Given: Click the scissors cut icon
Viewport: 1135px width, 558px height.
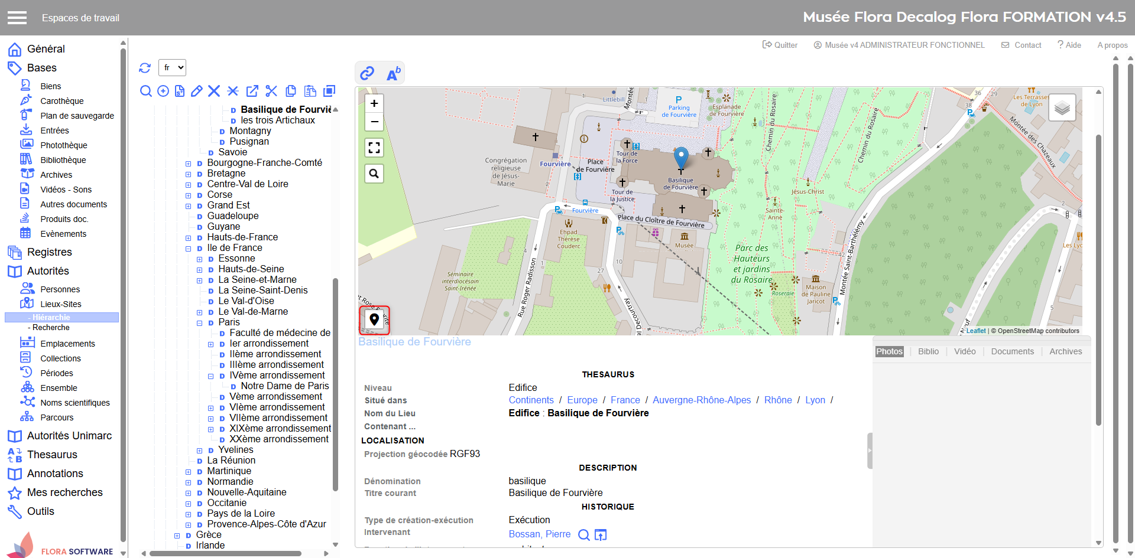Looking at the screenshot, I should coord(271,91).
